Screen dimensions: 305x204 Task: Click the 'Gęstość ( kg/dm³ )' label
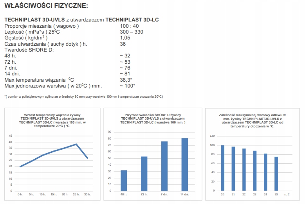(x=26, y=38)
